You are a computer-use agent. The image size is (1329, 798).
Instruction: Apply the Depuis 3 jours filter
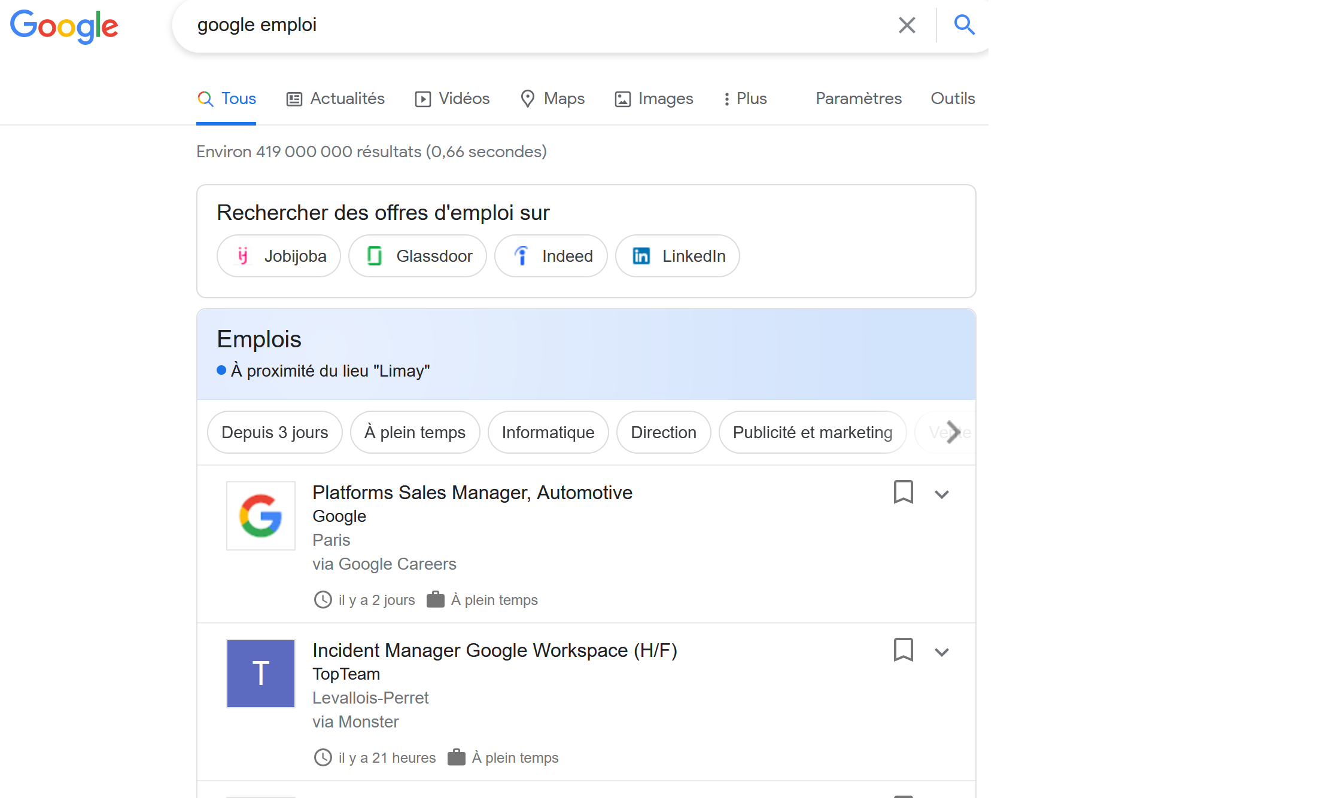tap(275, 432)
